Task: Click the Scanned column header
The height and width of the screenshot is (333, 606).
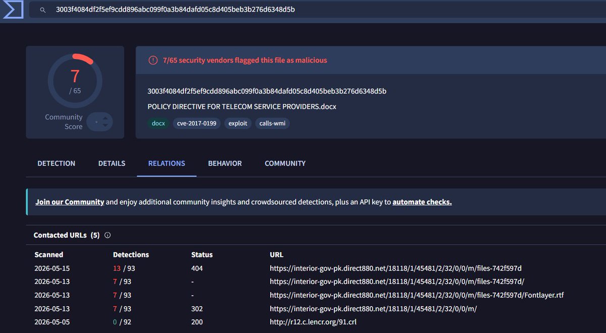Action: (49, 255)
